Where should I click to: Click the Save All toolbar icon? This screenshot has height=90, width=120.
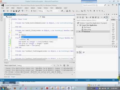click(19, 11)
